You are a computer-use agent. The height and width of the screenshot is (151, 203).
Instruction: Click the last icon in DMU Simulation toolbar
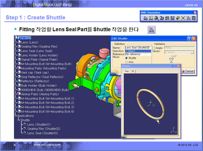pos(194,18)
